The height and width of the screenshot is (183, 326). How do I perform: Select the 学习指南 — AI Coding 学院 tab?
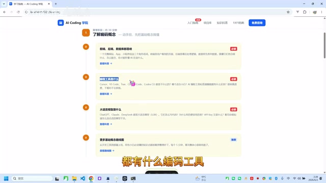click(30, 4)
